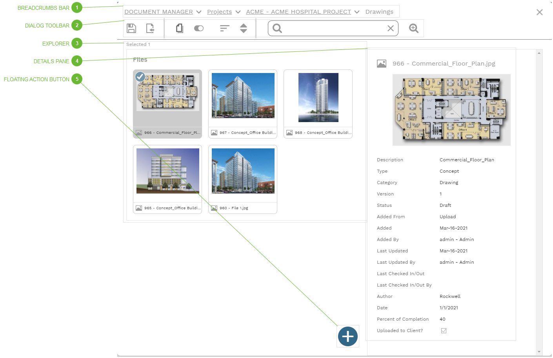This screenshot has width=553, height=358.
Task: Navigate to the Projects breadcrumb link
Action: tap(219, 12)
